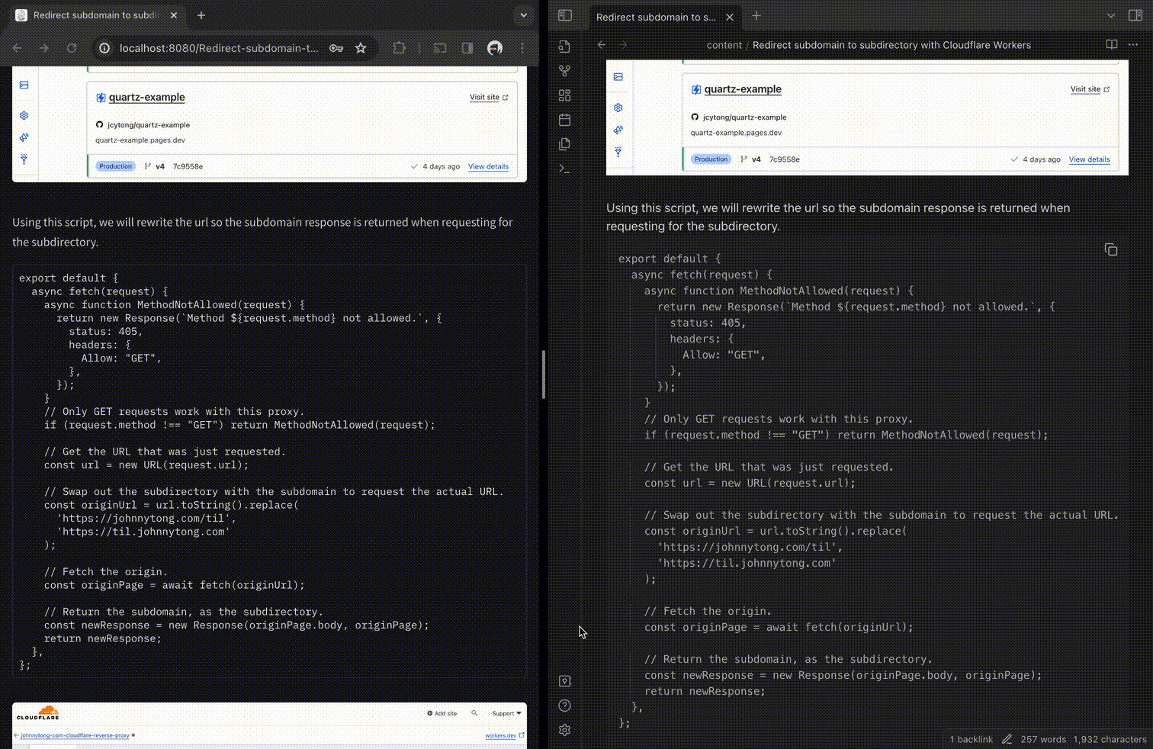Open canvas icon in Obsidian ribbon
Image resolution: width=1153 pixels, height=749 pixels.
pos(564,95)
